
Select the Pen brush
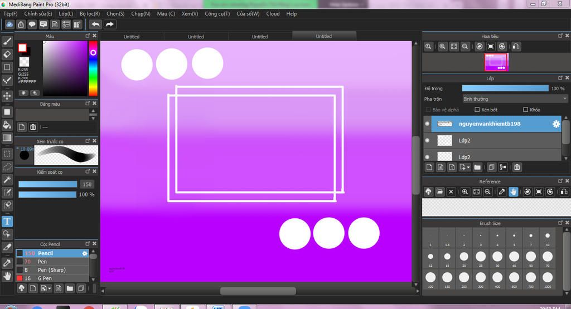52,261
